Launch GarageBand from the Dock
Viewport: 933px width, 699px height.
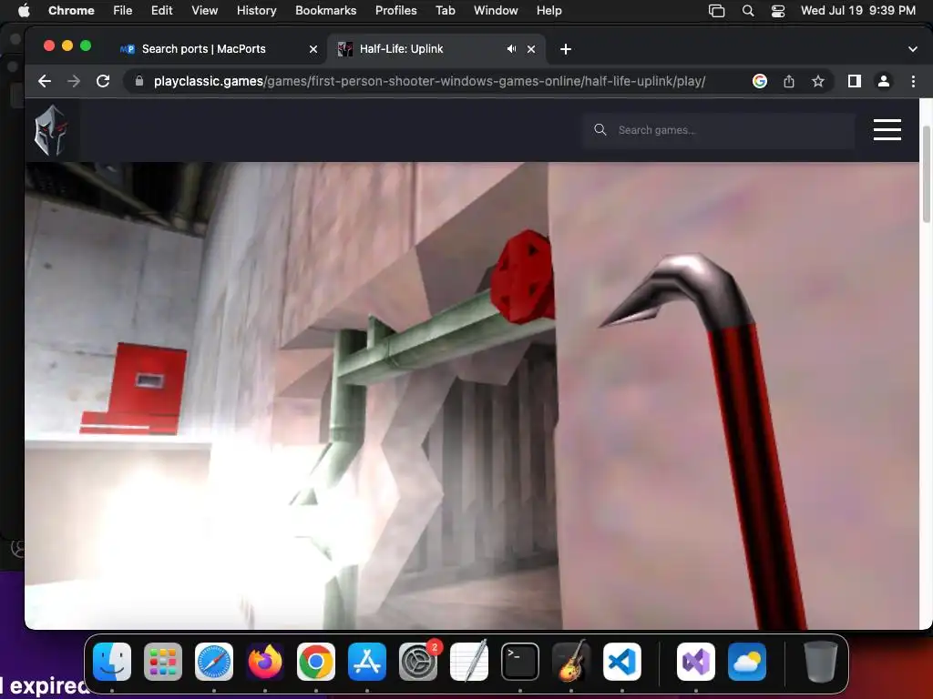click(571, 661)
